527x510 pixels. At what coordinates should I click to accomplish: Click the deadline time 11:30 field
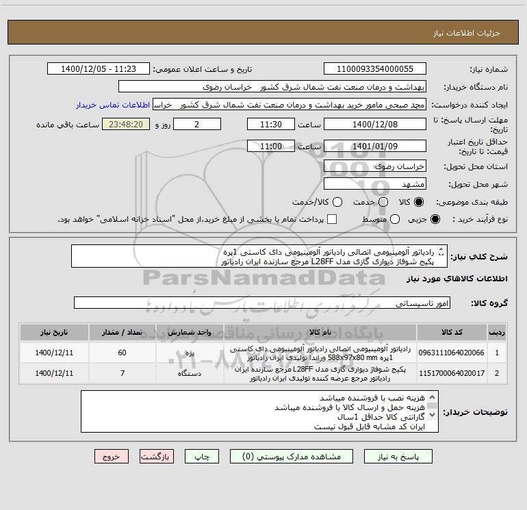pyautogui.click(x=271, y=124)
